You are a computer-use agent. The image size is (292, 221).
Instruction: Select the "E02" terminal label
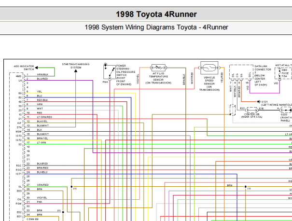tap(19, 212)
